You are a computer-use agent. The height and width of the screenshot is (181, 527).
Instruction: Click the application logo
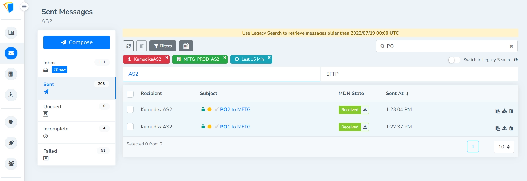(9, 7)
